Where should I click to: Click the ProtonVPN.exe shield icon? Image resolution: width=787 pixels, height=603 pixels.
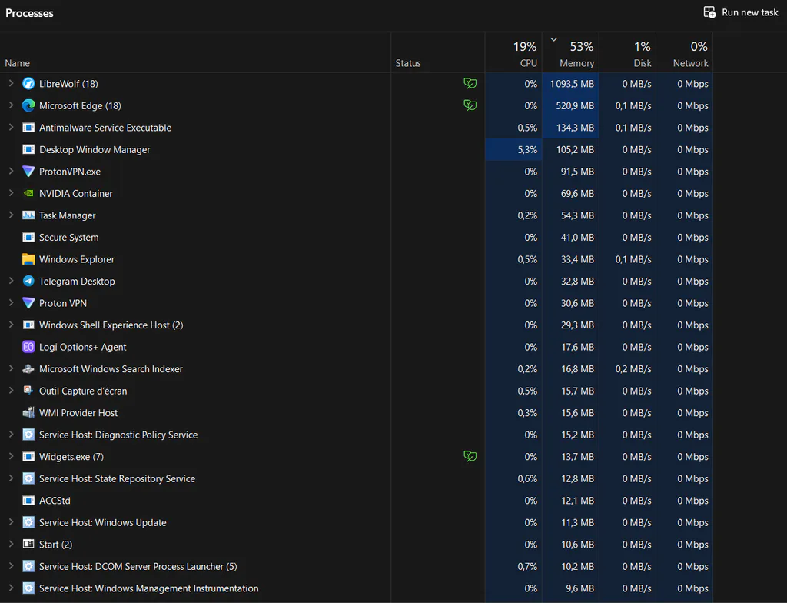tap(28, 172)
